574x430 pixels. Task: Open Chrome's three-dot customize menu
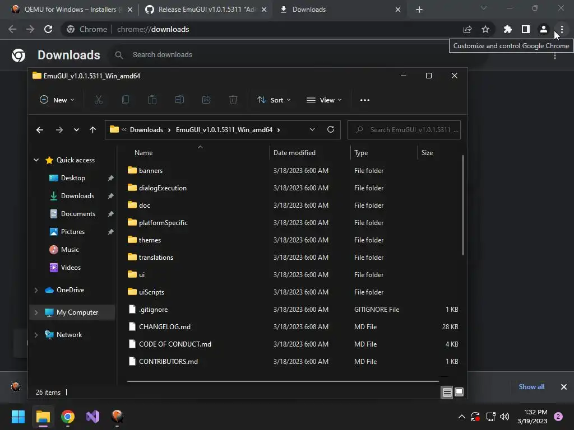[562, 29]
